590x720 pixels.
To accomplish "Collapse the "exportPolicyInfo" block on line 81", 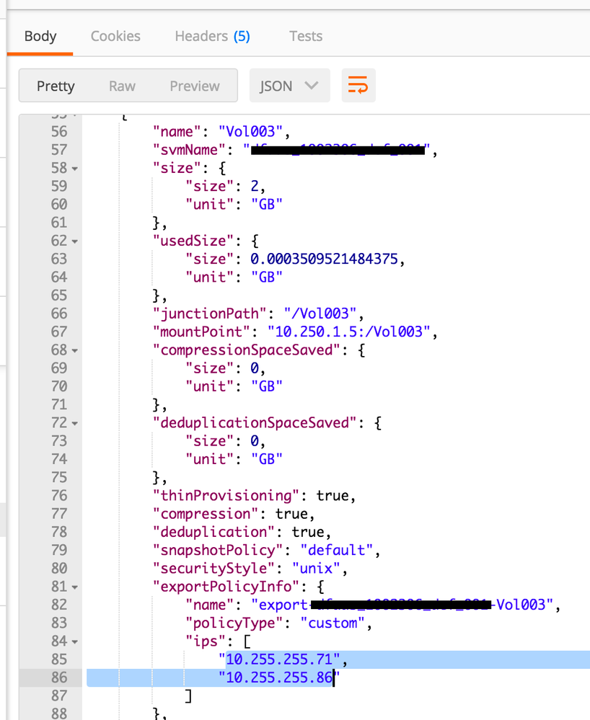I will point(74,586).
